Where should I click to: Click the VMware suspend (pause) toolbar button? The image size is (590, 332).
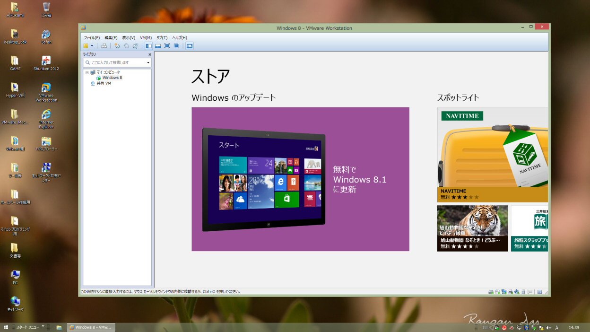pyautogui.click(x=86, y=46)
